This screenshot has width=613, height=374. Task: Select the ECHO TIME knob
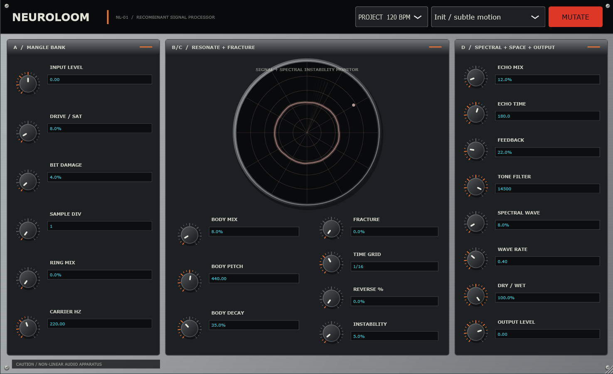pyautogui.click(x=476, y=113)
